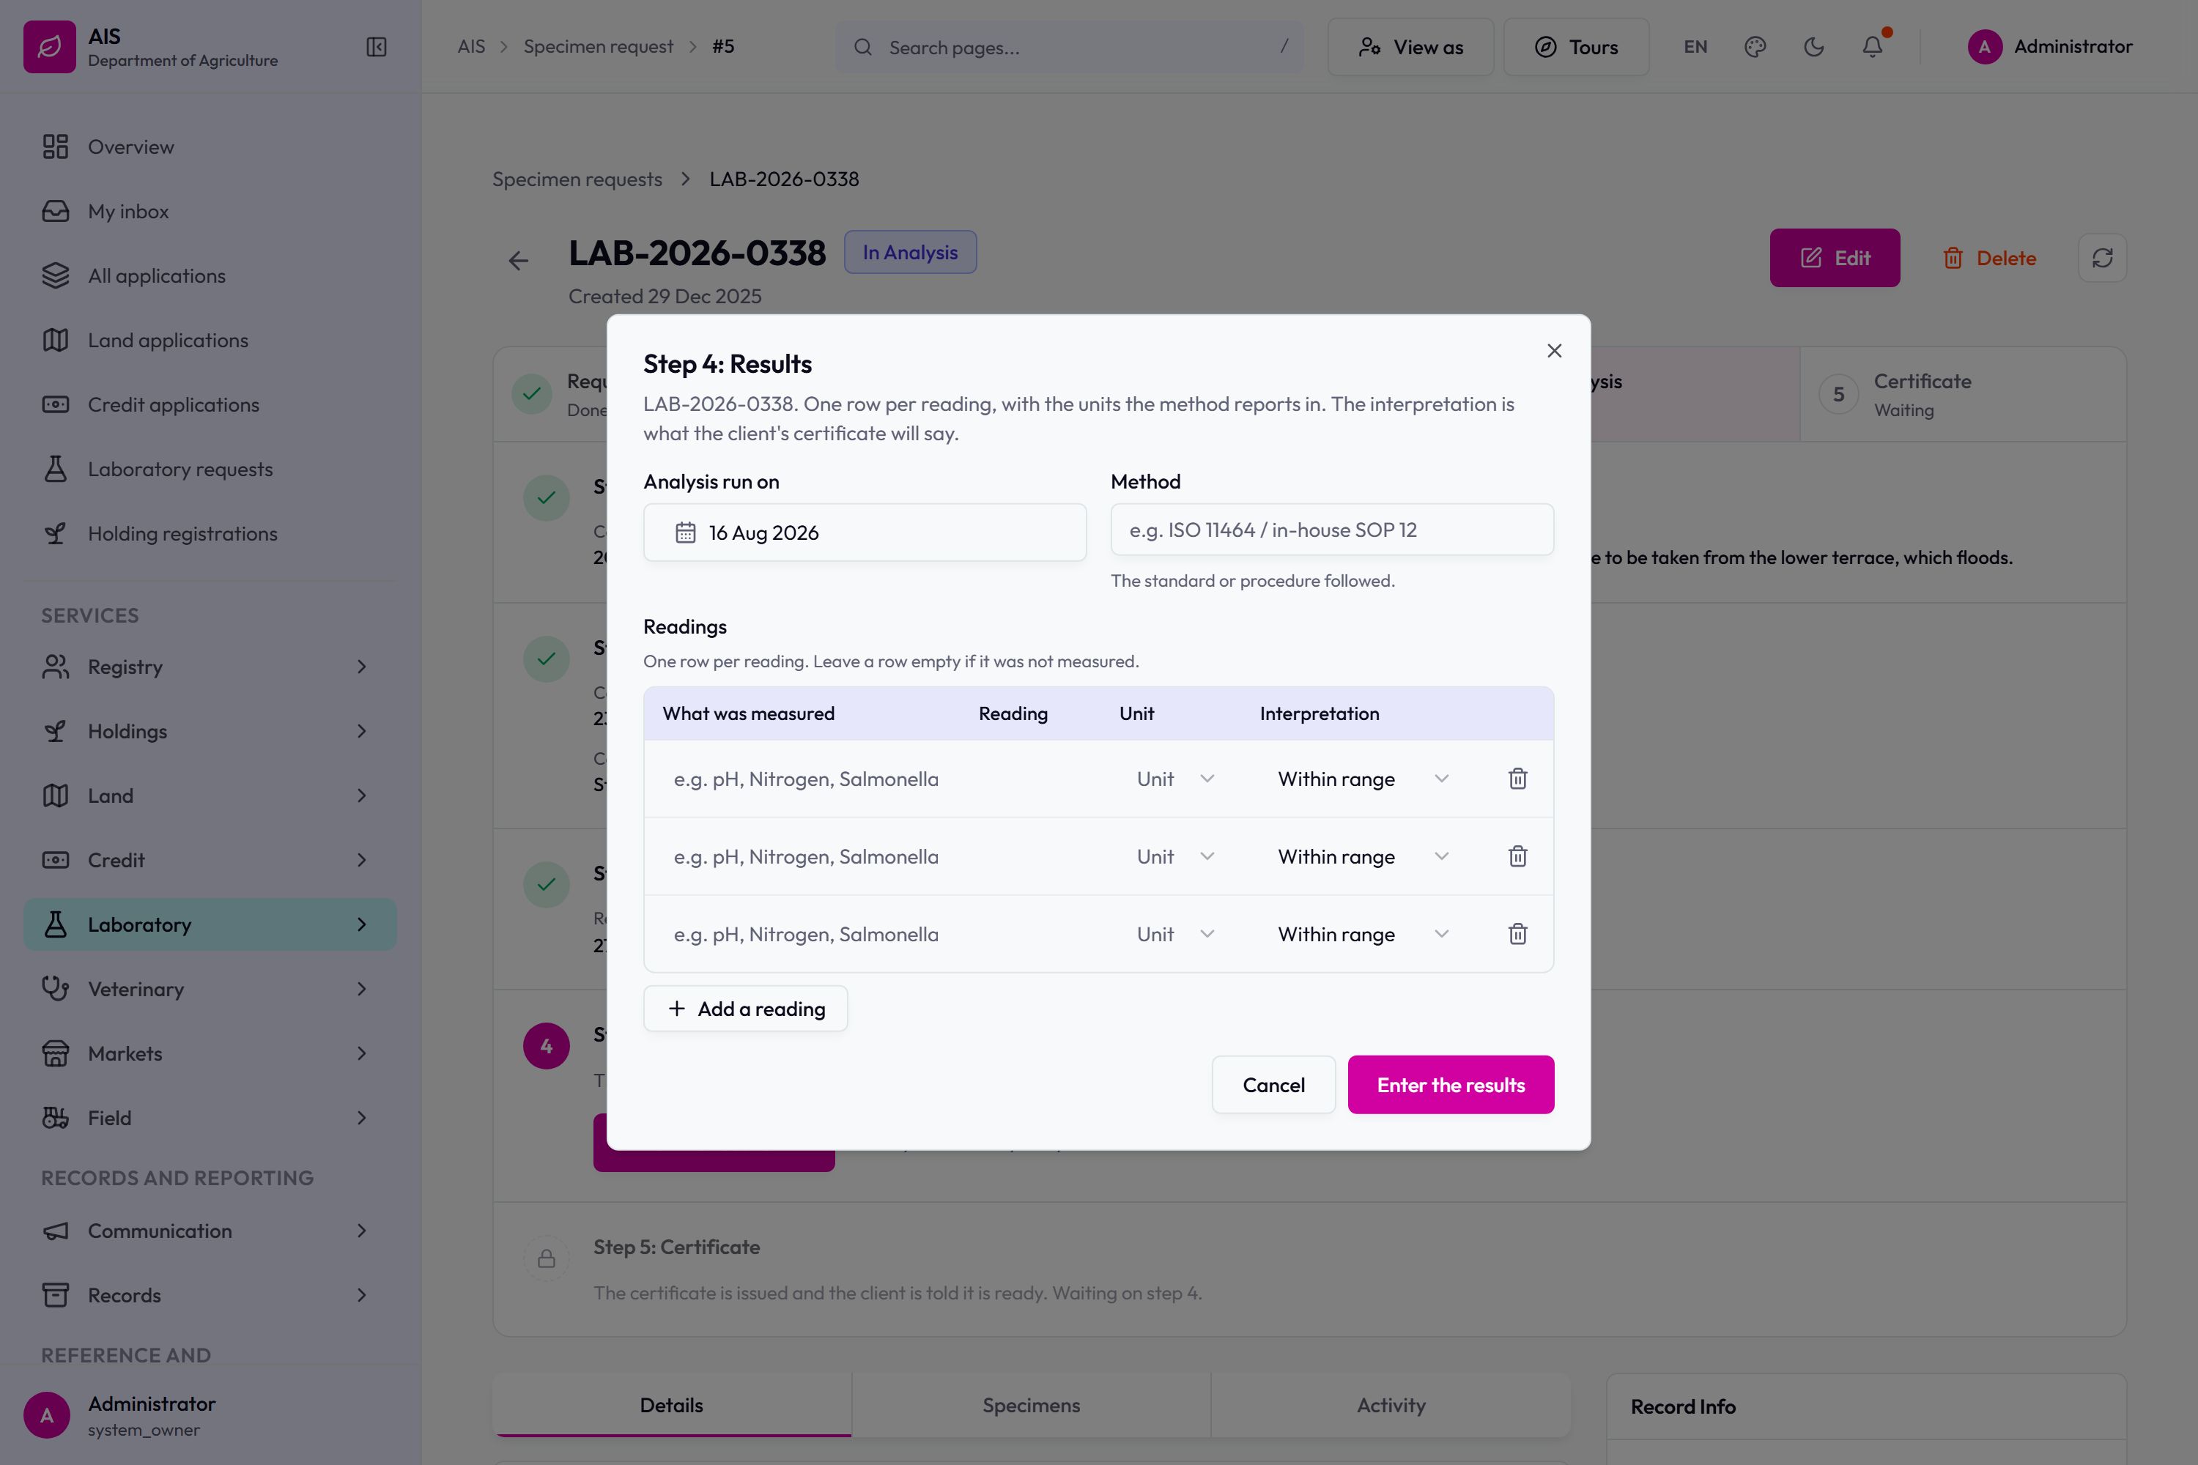Go back using the arrow icon

coord(519,261)
